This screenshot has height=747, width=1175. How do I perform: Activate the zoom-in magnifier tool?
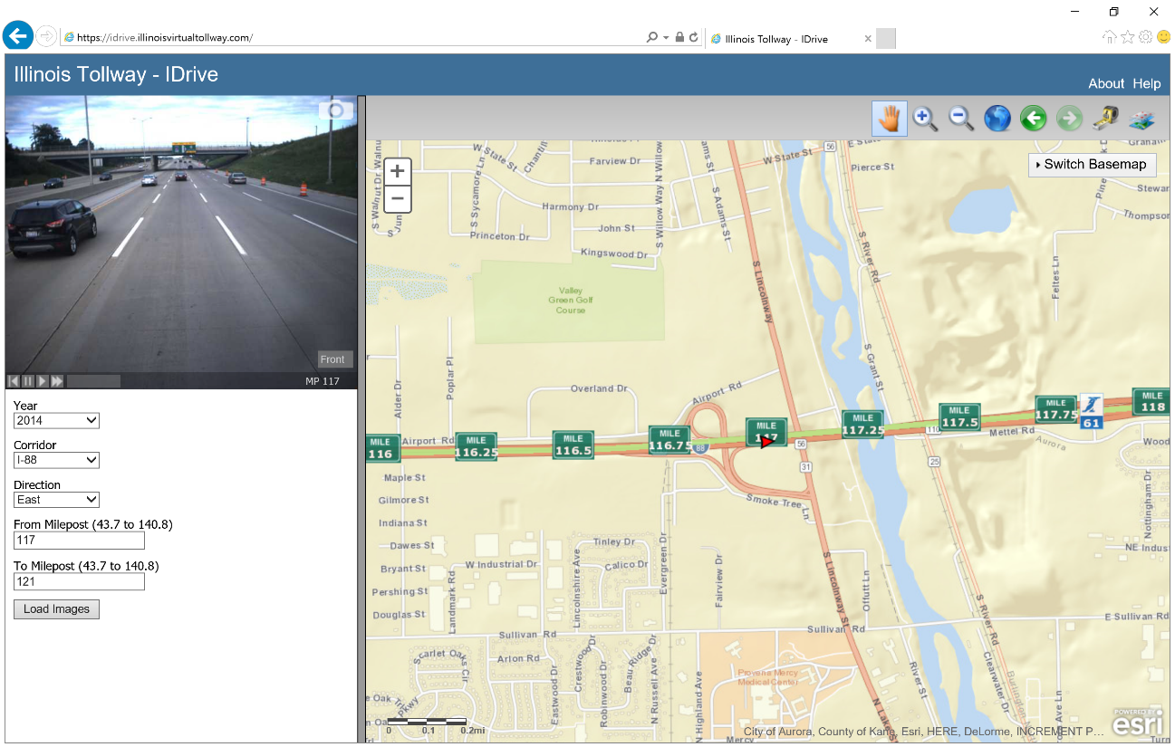click(x=925, y=119)
